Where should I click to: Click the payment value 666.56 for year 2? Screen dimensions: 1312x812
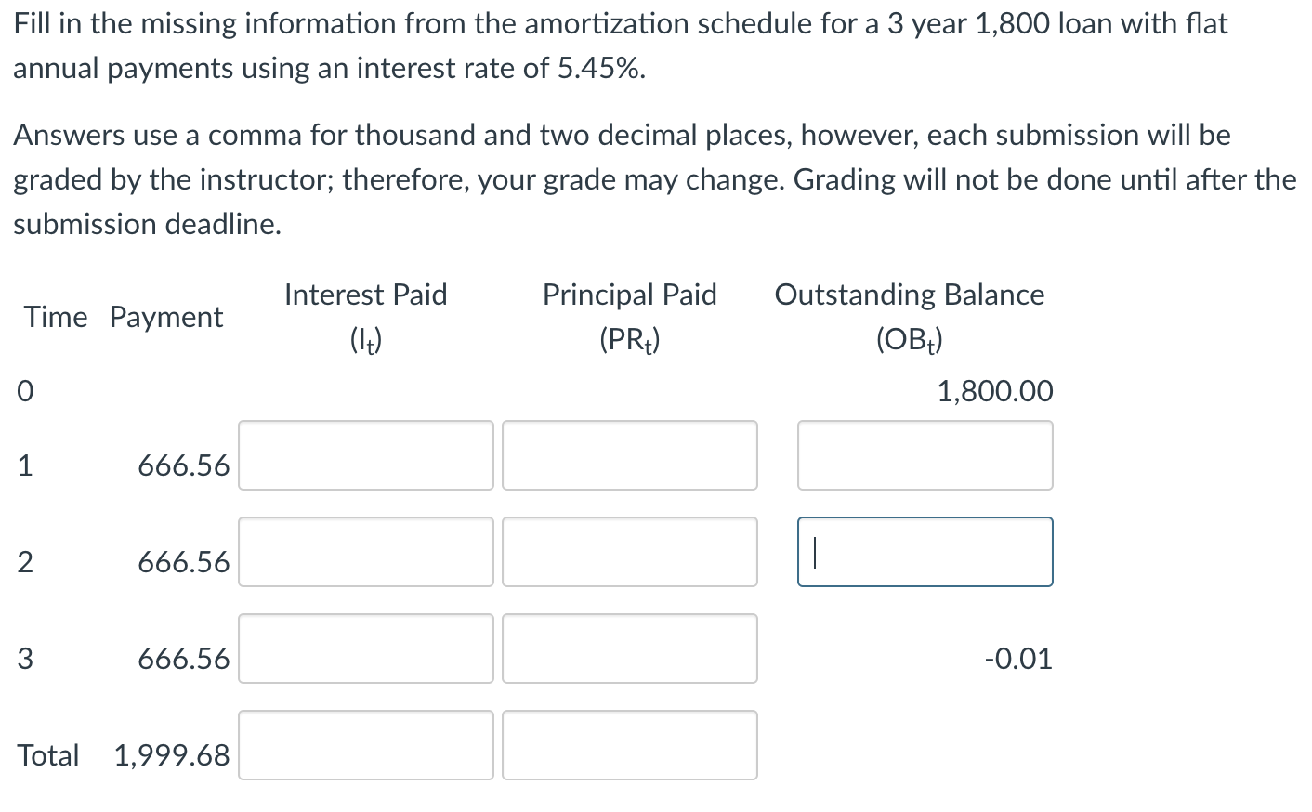click(x=183, y=562)
